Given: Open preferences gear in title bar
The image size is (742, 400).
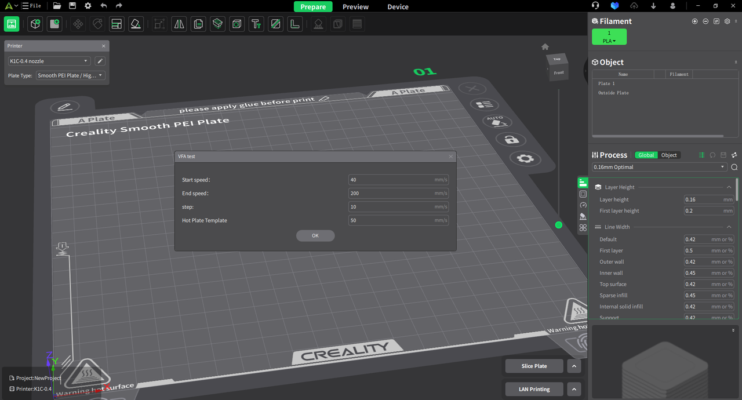Looking at the screenshot, I should coord(88,6).
